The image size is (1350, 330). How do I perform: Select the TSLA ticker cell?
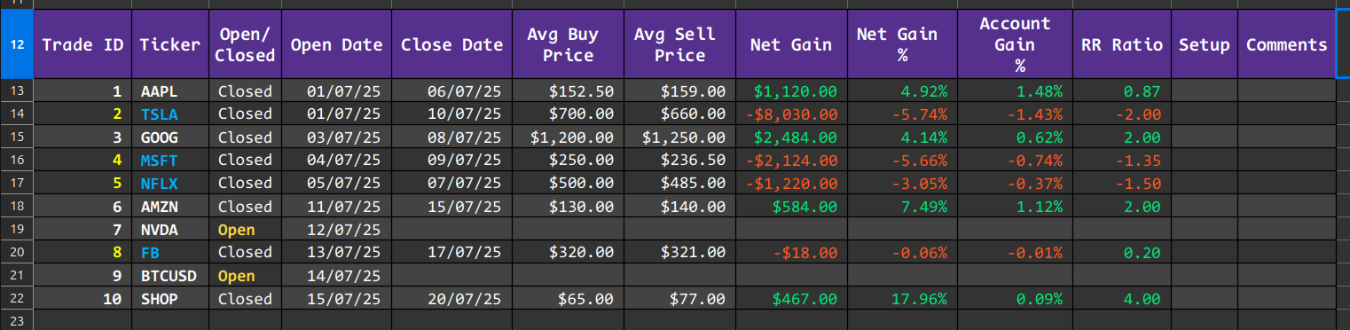[170, 114]
